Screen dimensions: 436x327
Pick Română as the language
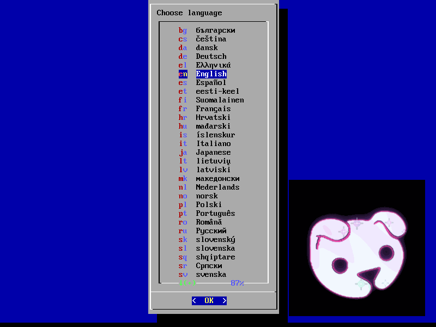[200, 222]
